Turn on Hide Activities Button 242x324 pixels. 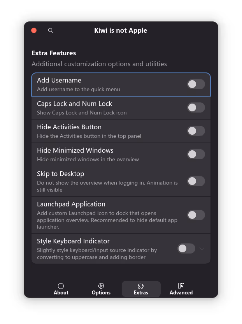[x=196, y=131]
